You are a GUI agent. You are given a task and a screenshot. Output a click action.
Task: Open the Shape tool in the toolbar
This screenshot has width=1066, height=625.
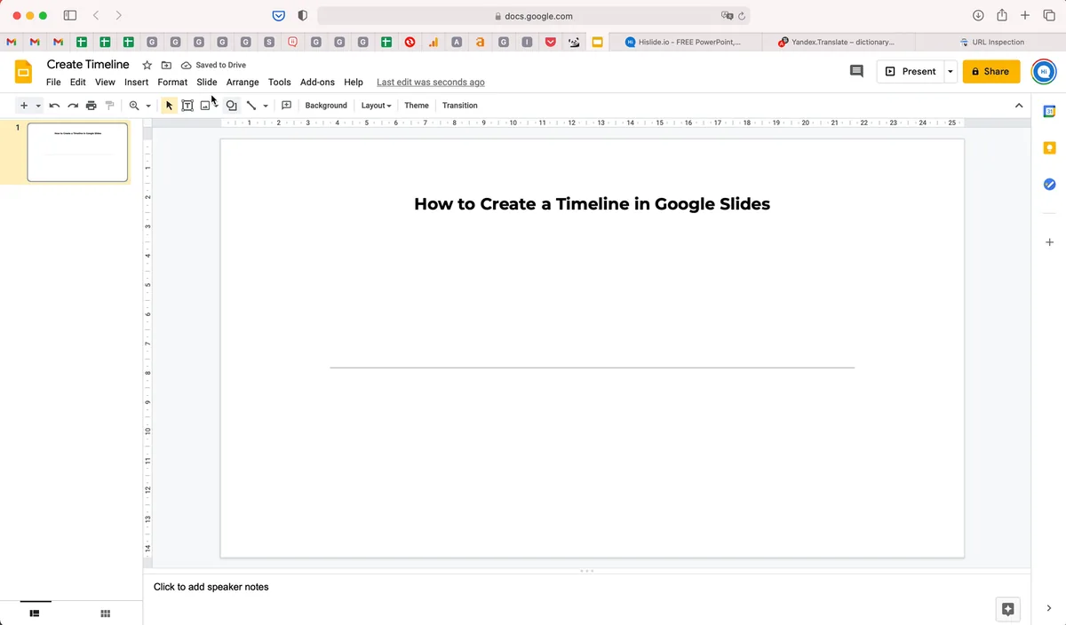click(231, 106)
